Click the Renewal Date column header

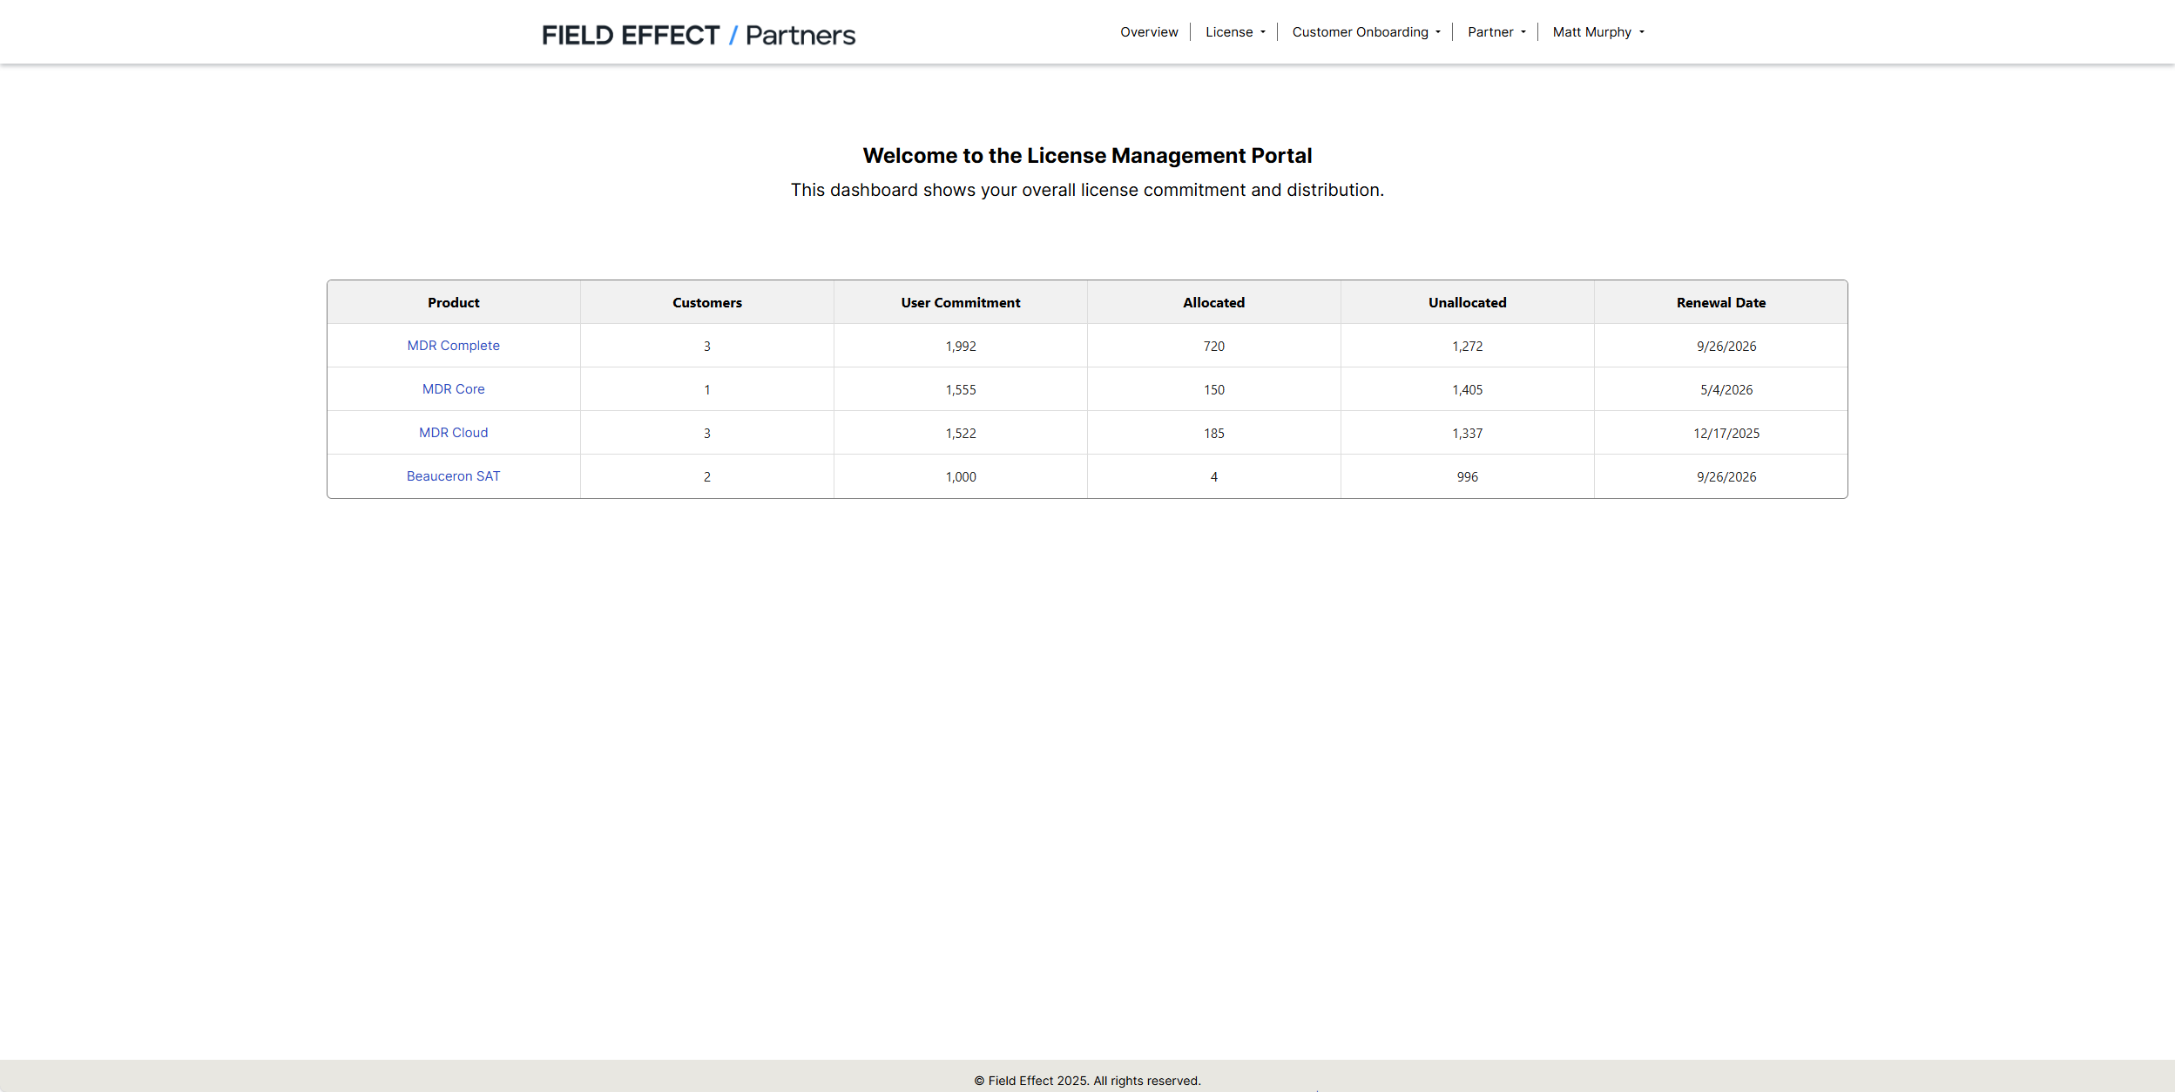pos(1720,303)
